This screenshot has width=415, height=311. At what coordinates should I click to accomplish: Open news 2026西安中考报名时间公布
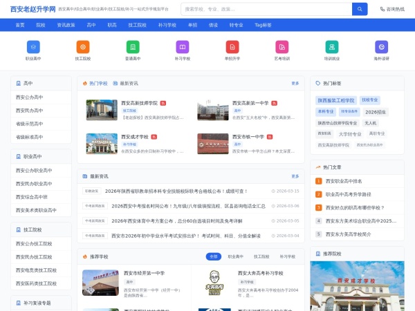(188, 206)
